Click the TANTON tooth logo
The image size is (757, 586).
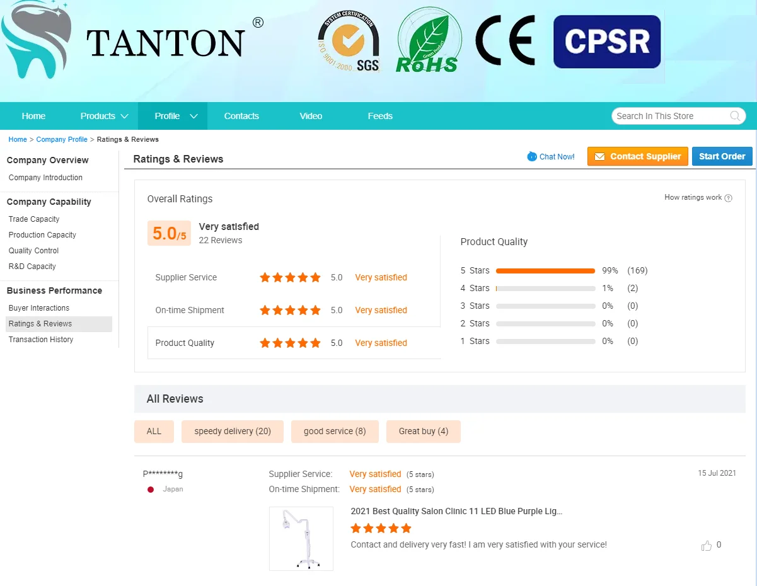(x=37, y=39)
